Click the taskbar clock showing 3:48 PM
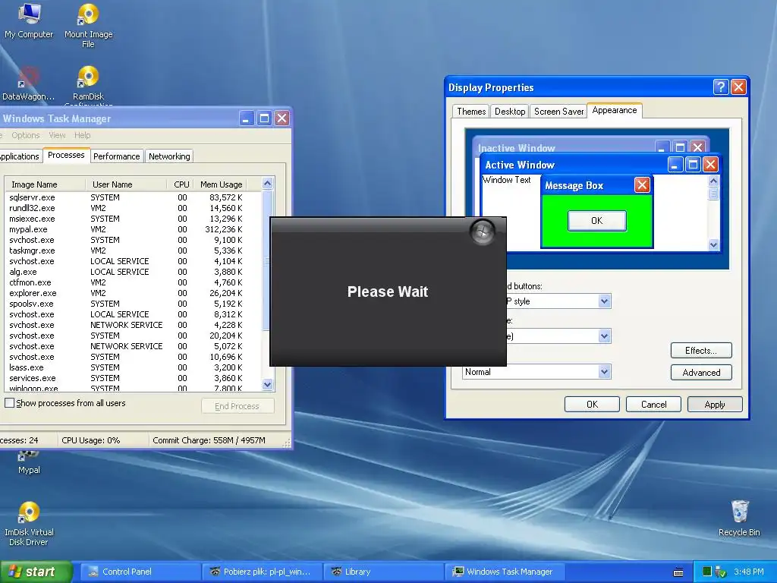The height and width of the screenshot is (583, 777). click(748, 572)
